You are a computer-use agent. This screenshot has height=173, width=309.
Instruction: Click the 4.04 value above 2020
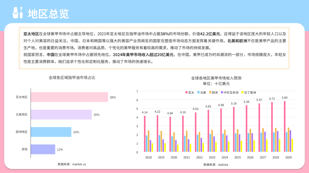(x=170, y=113)
